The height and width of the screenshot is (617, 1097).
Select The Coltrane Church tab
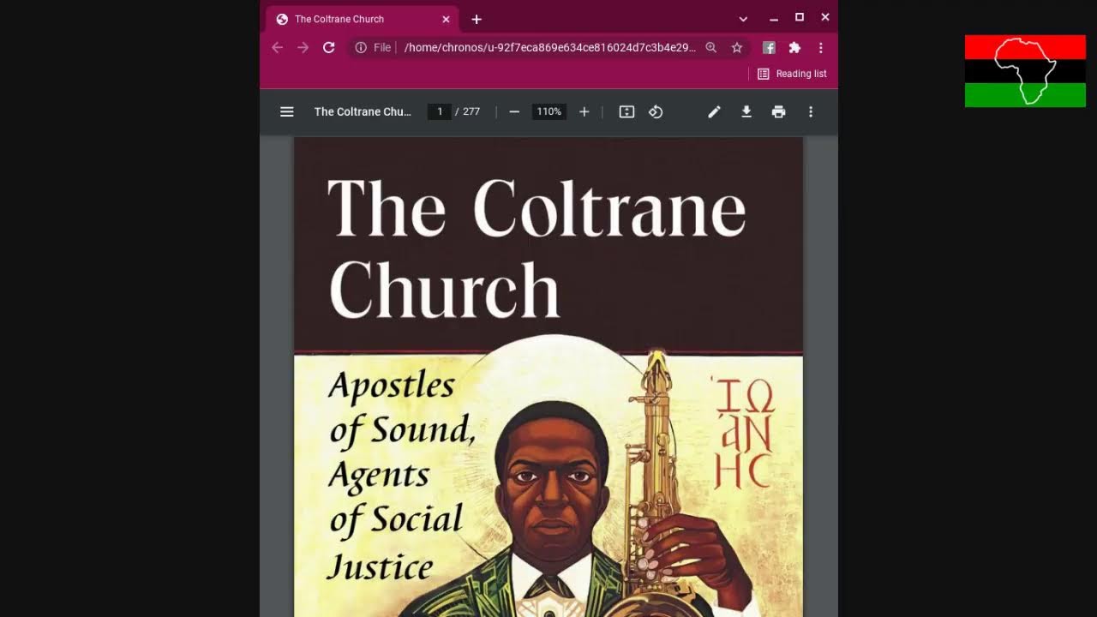[360, 19]
